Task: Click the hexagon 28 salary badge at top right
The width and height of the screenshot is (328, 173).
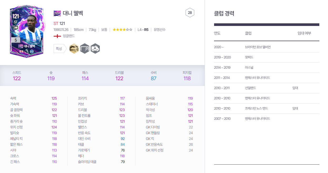Action: pos(190,13)
